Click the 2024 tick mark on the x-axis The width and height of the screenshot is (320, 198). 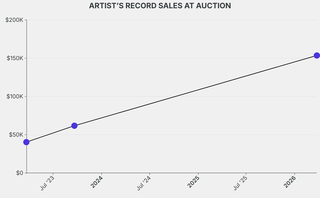click(101, 174)
